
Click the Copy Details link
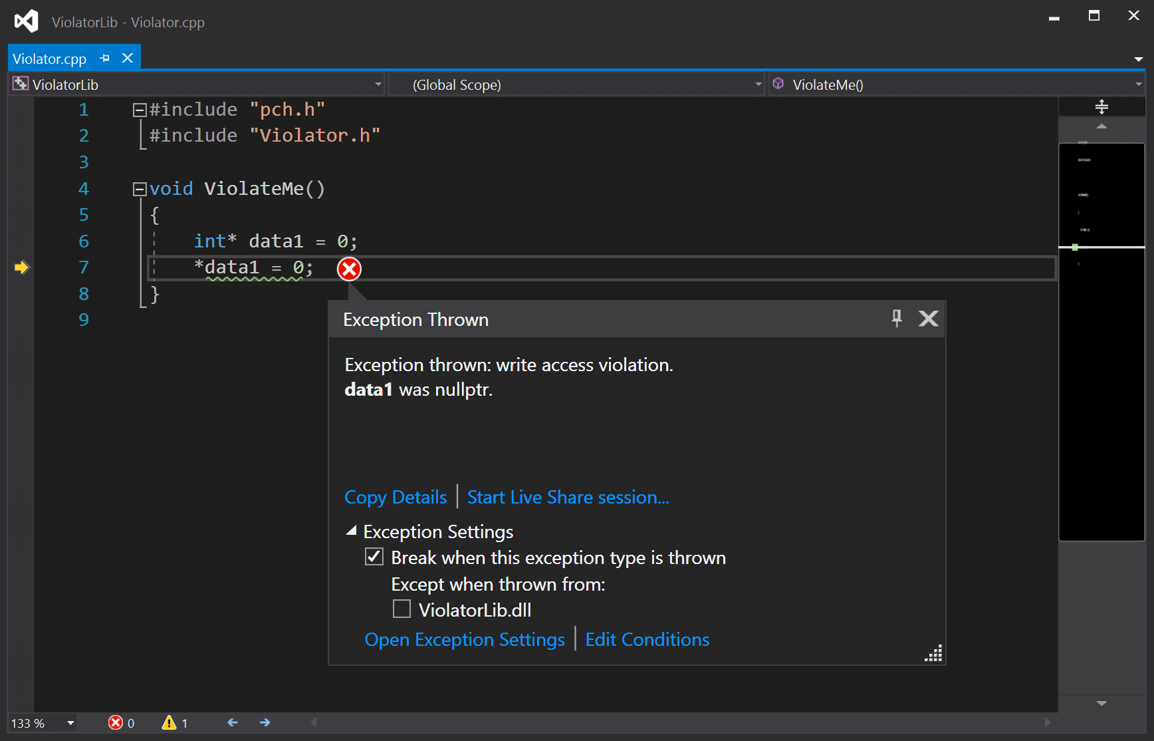[395, 497]
